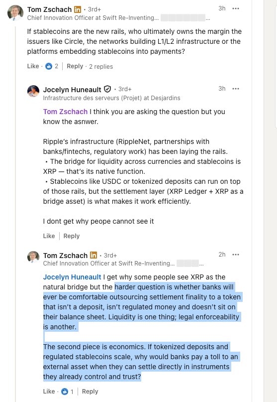Image resolution: width=277 pixels, height=402 pixels.
Task: Open the more options menu on the top comment
Action: pyautogui.click(x=236, y=8)
